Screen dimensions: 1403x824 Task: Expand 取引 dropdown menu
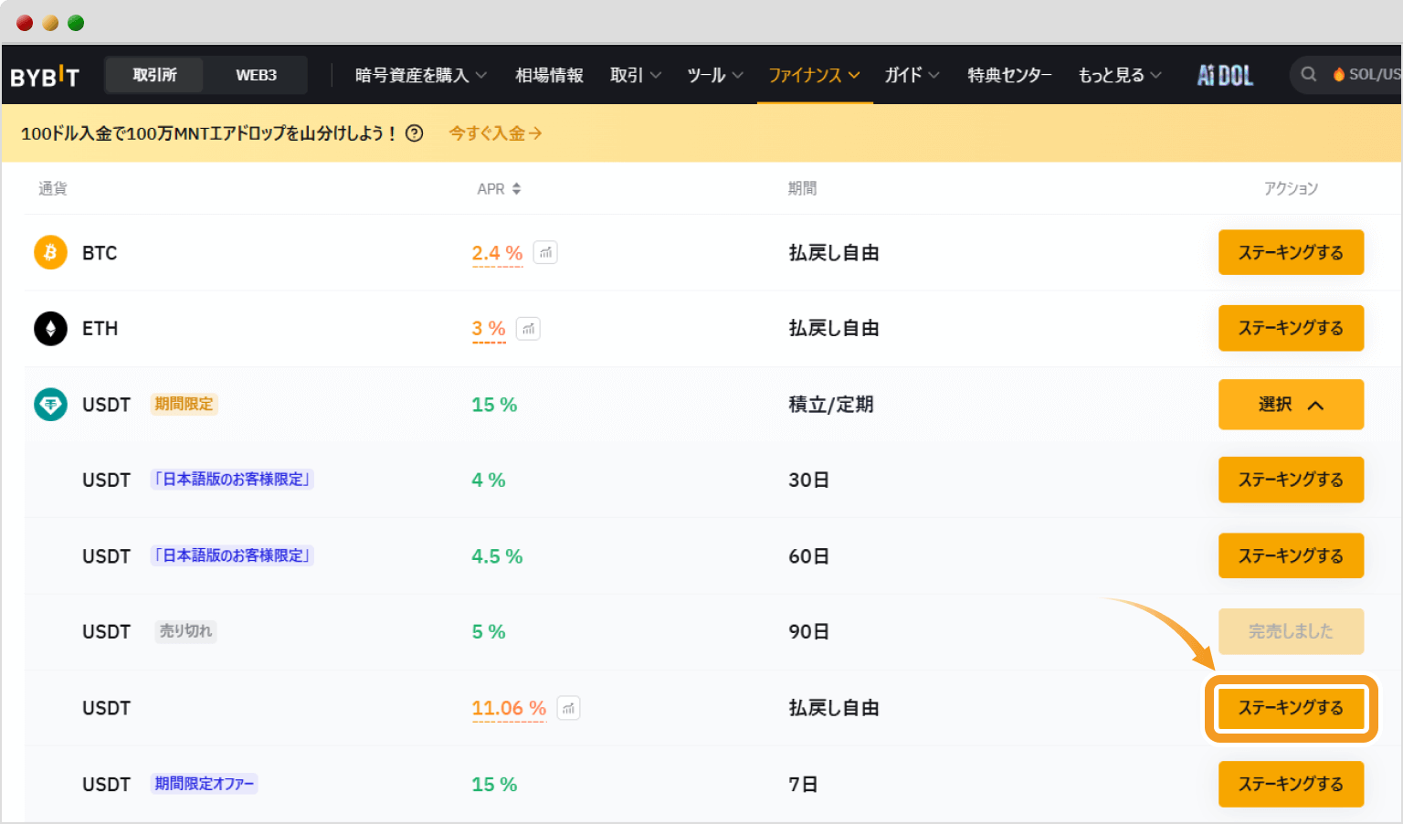(636, 75)
